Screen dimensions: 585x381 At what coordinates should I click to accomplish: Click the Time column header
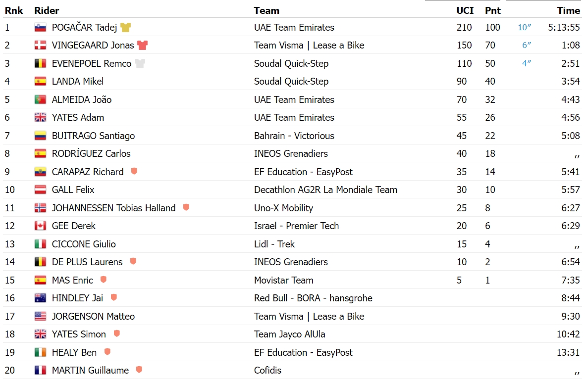point(569,10)
